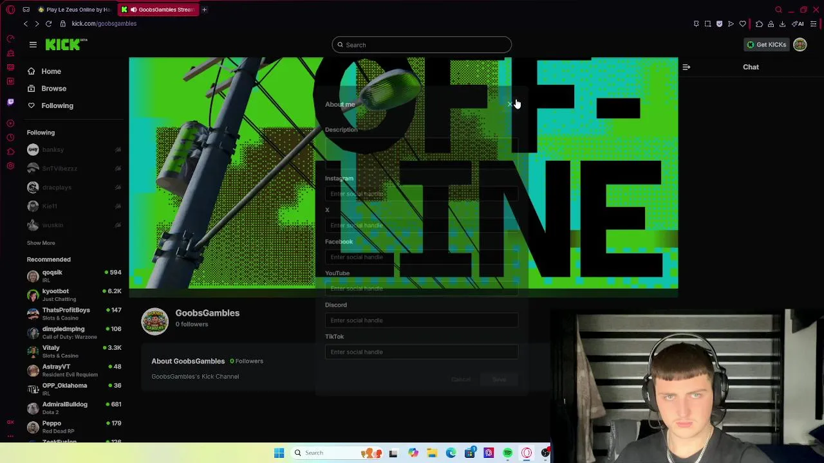Open the Windows Start button

point(279,453)
